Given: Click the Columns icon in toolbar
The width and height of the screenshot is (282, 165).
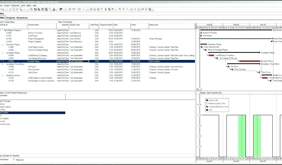Looking at the screenshot, I should point(65,9).
